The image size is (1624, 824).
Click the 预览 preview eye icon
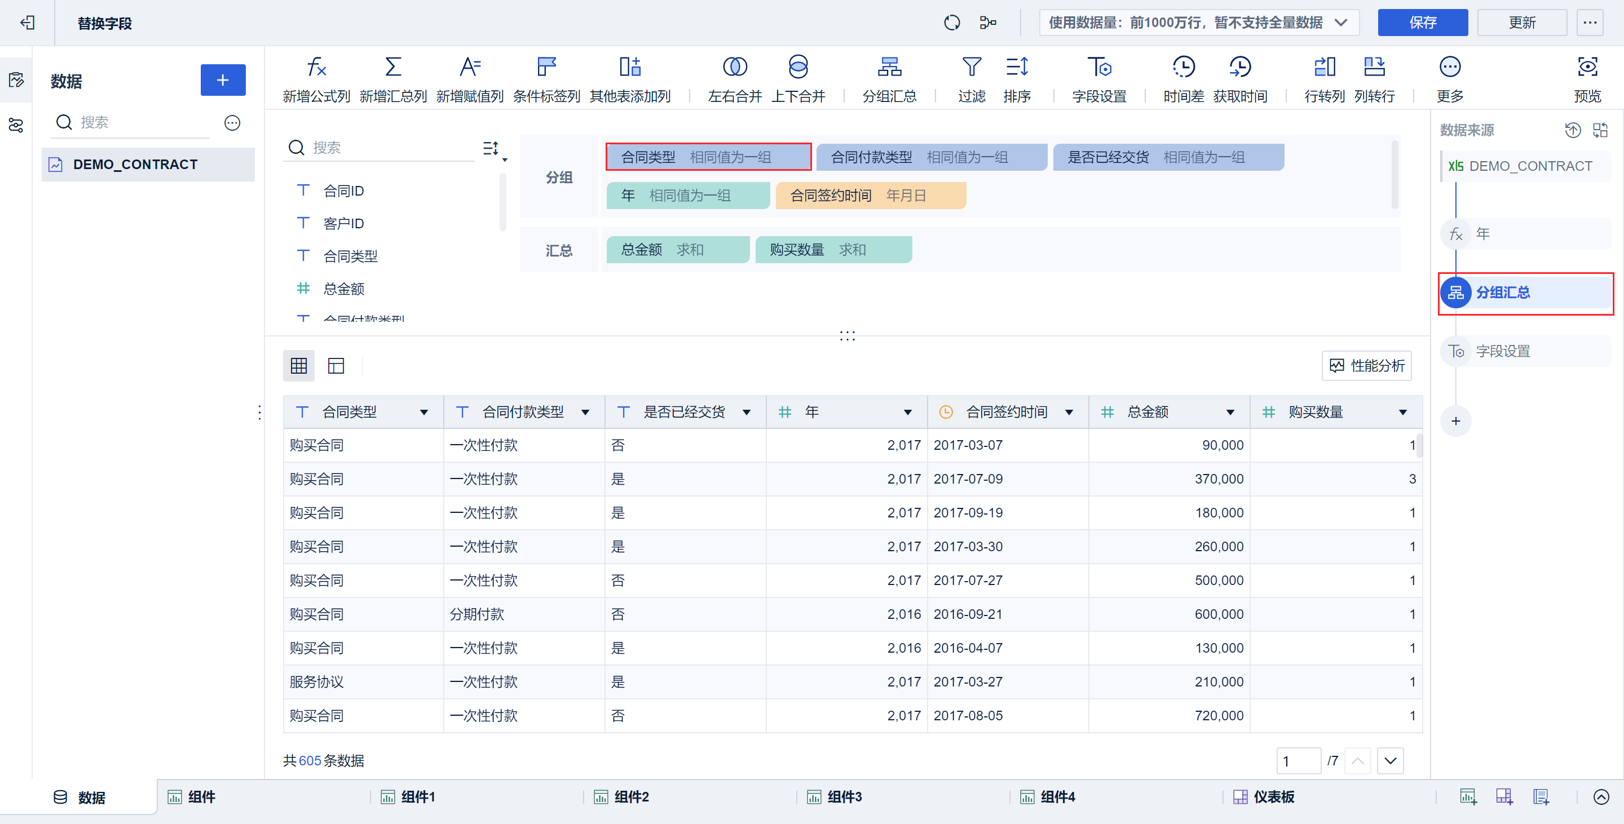click(1587, 67)
